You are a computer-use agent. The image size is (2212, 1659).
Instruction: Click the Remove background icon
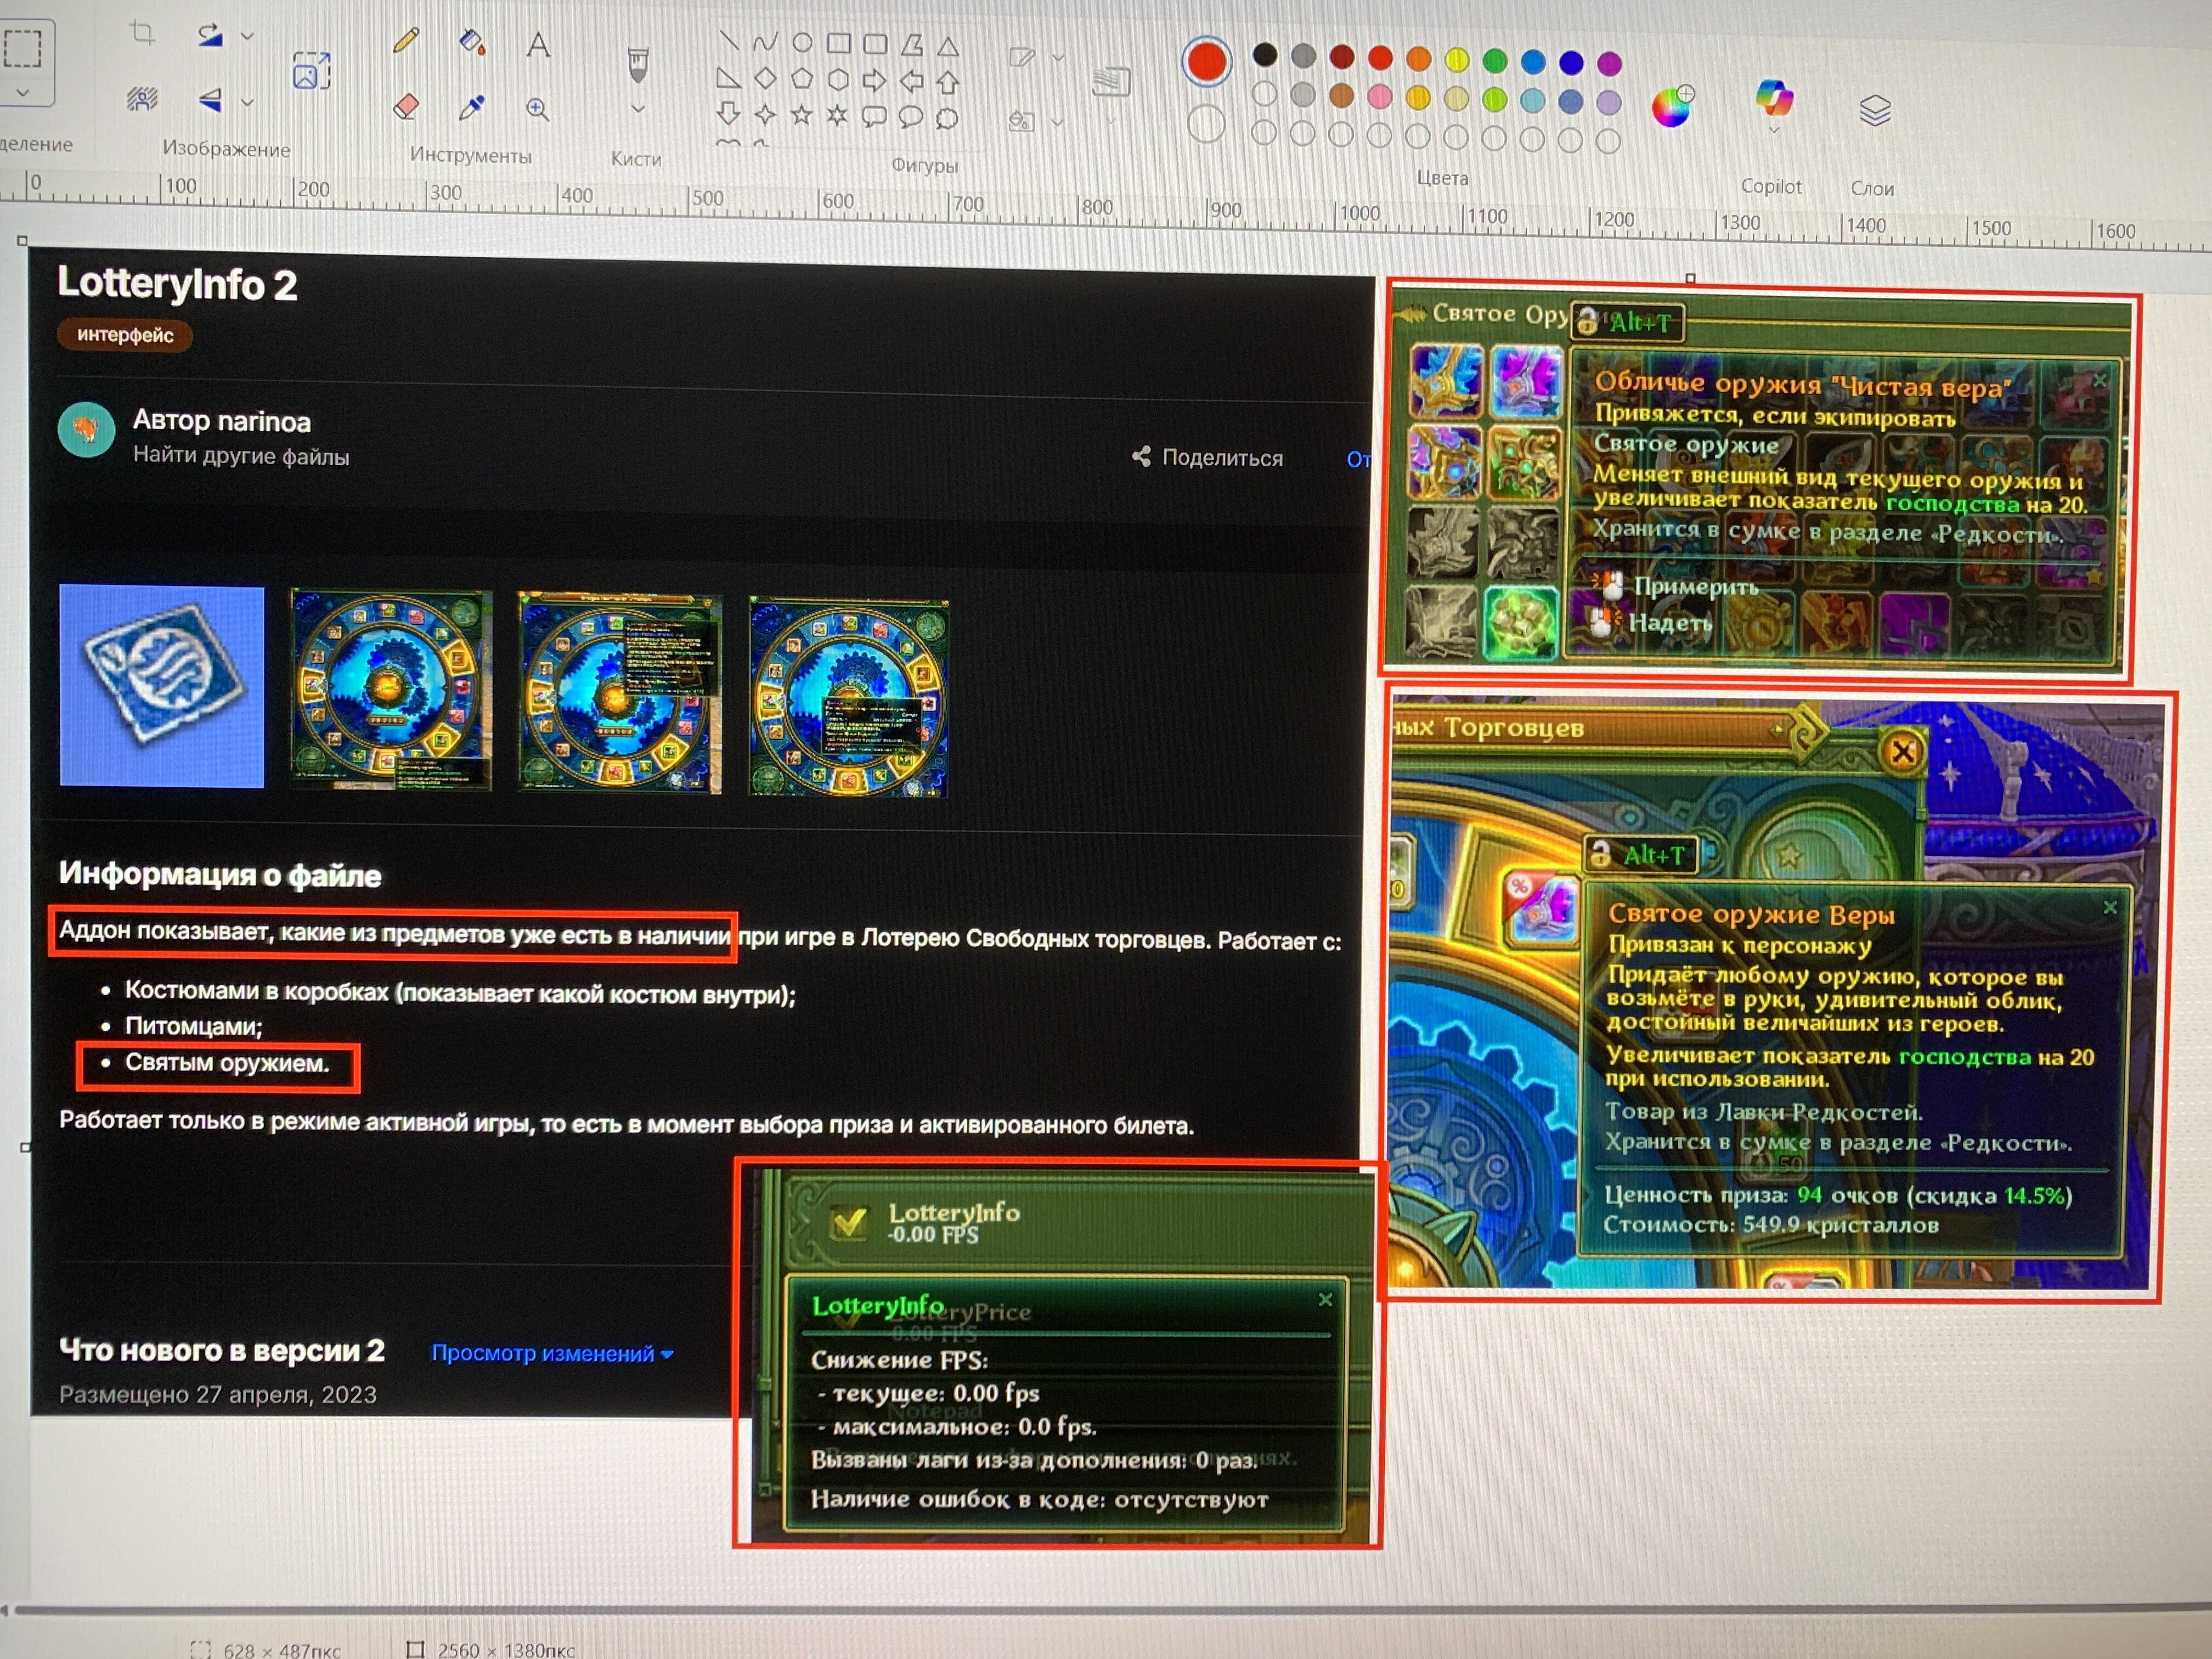(143, 98)
